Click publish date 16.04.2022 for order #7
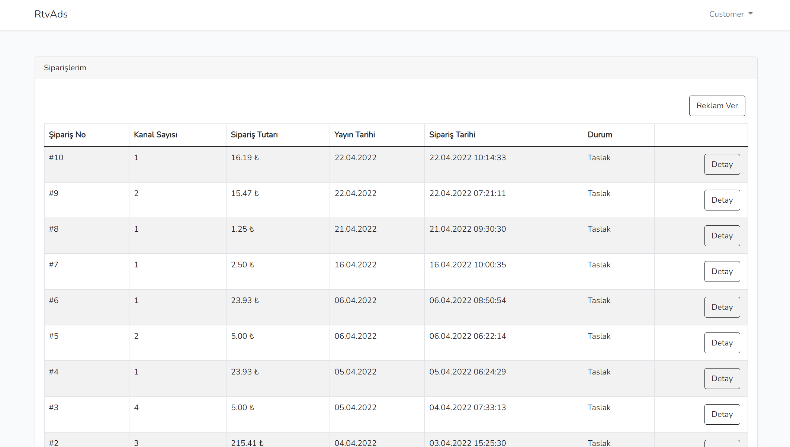Screen dimensions: 790x447 (356, 265)
